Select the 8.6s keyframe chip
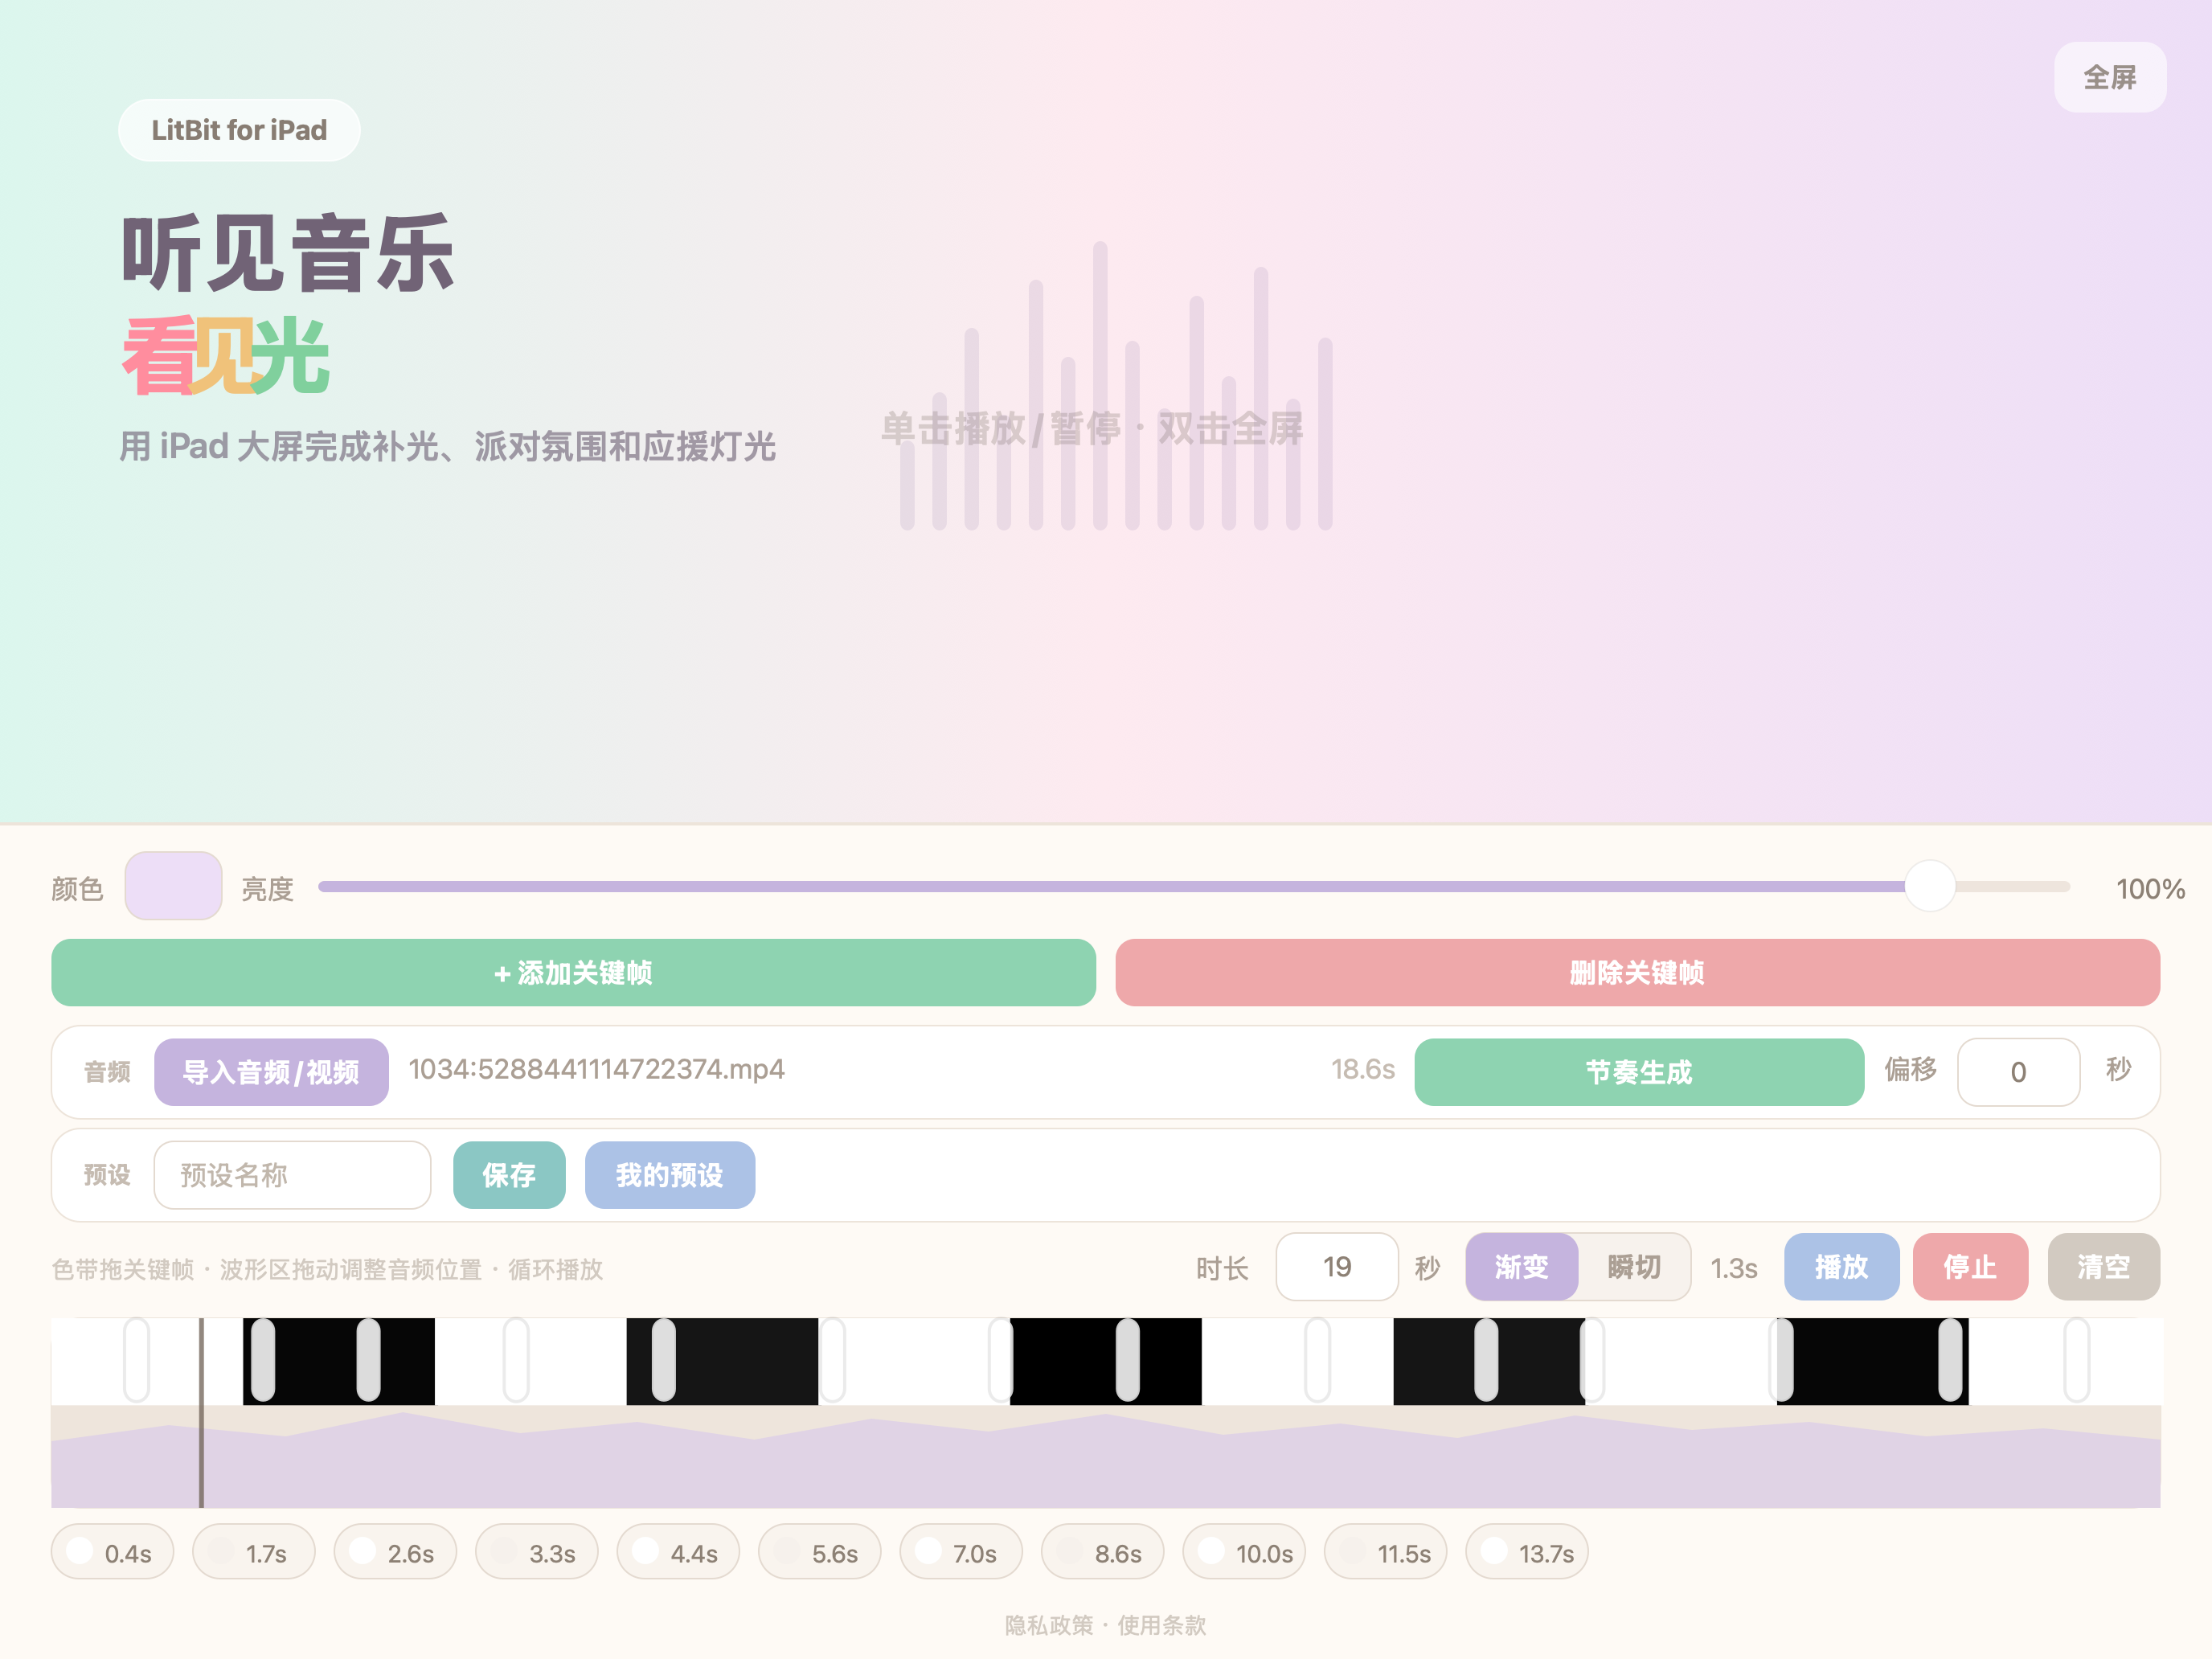The height and width of the screenshot is (1659, 2212). pos(1103,1552)
